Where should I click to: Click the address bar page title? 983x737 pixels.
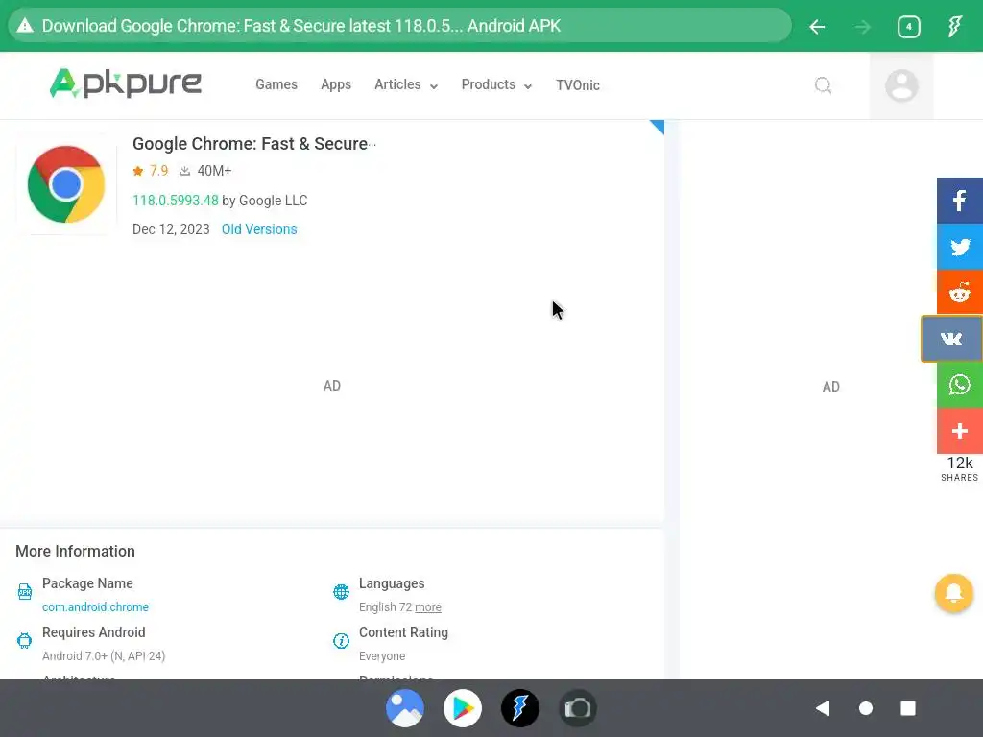[x=300, y=26]
